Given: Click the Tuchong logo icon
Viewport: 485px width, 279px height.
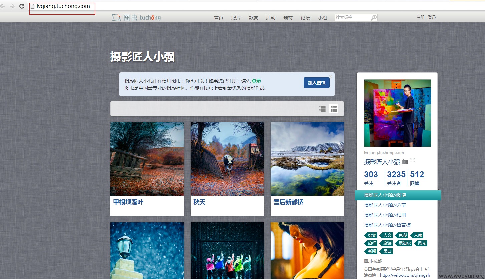Looking at the screenshot, I should point(116,17).
